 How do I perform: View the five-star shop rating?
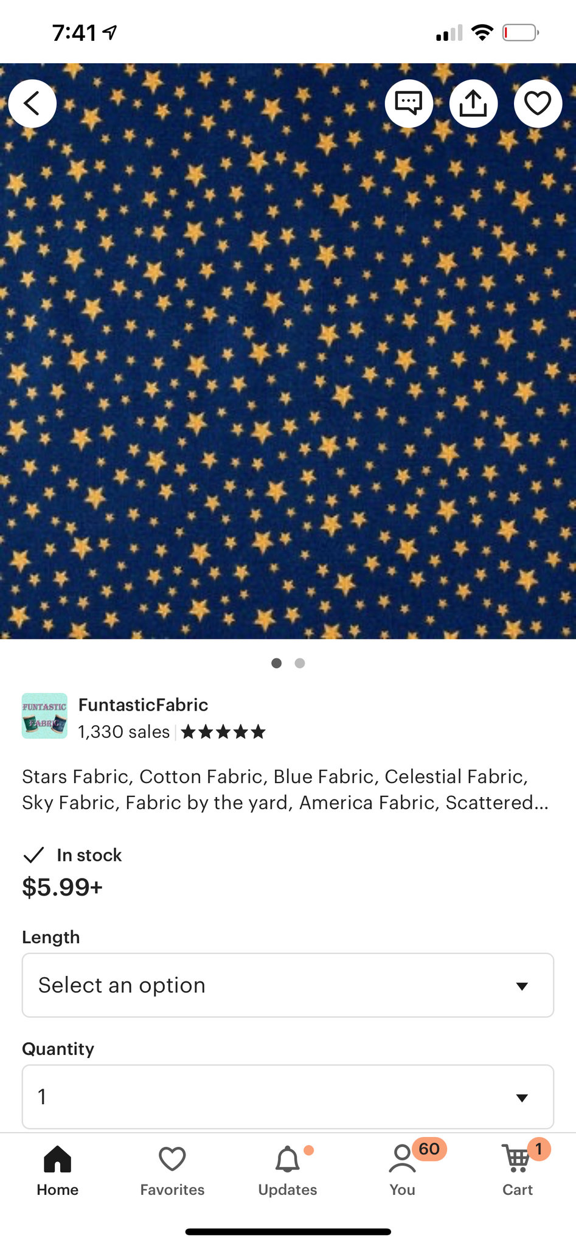[x=223, y=731]
